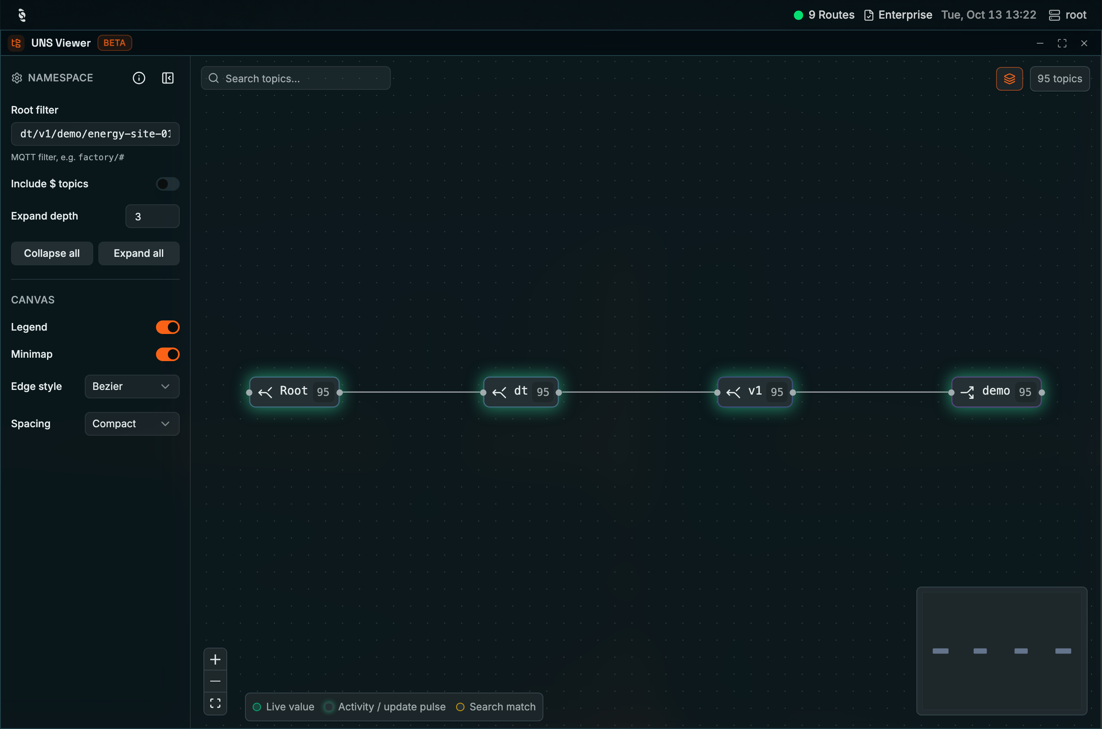Click the UNS Viewer window icon
The height and width of the screenshot is (729, 1102).
(16, 43)
